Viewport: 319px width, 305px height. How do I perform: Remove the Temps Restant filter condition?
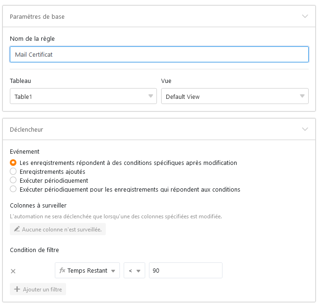pyautogui.click(x=13, y=271)
